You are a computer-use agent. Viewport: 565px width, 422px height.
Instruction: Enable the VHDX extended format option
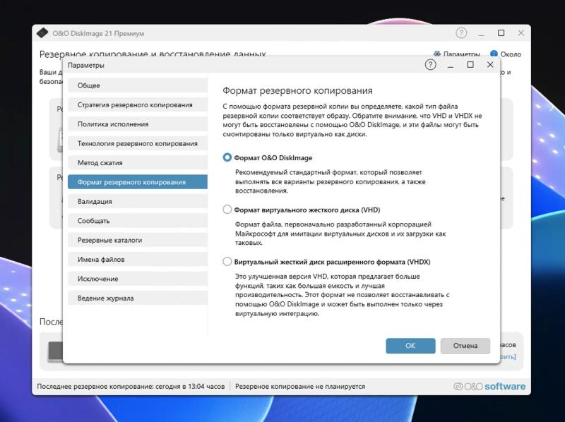point(227,263)
